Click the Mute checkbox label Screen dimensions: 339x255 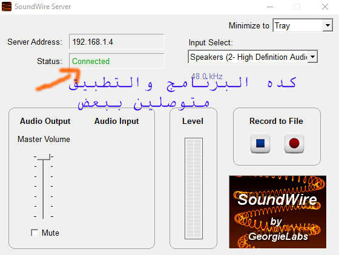click(x=50, y=233)
